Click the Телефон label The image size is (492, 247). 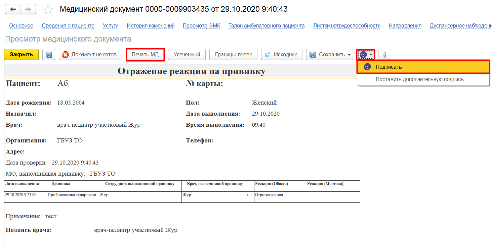(x=200, y=141)
